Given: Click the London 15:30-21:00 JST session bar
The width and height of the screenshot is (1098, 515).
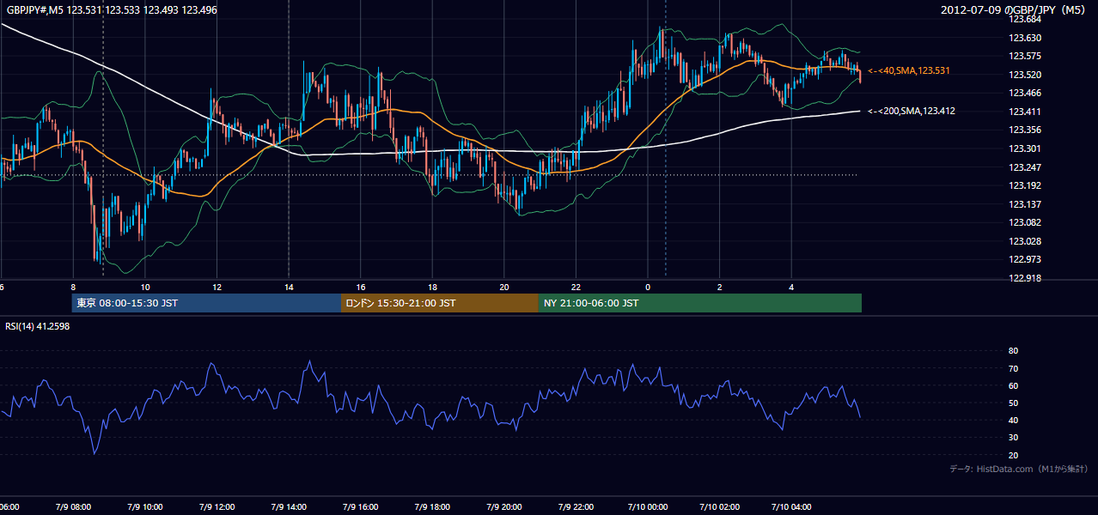Looking at the screenshot, I should (440, 303).
